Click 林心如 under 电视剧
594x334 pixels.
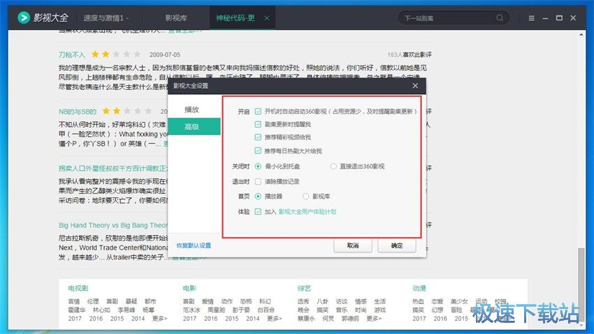pyautogui.click(x=101, y=310)
